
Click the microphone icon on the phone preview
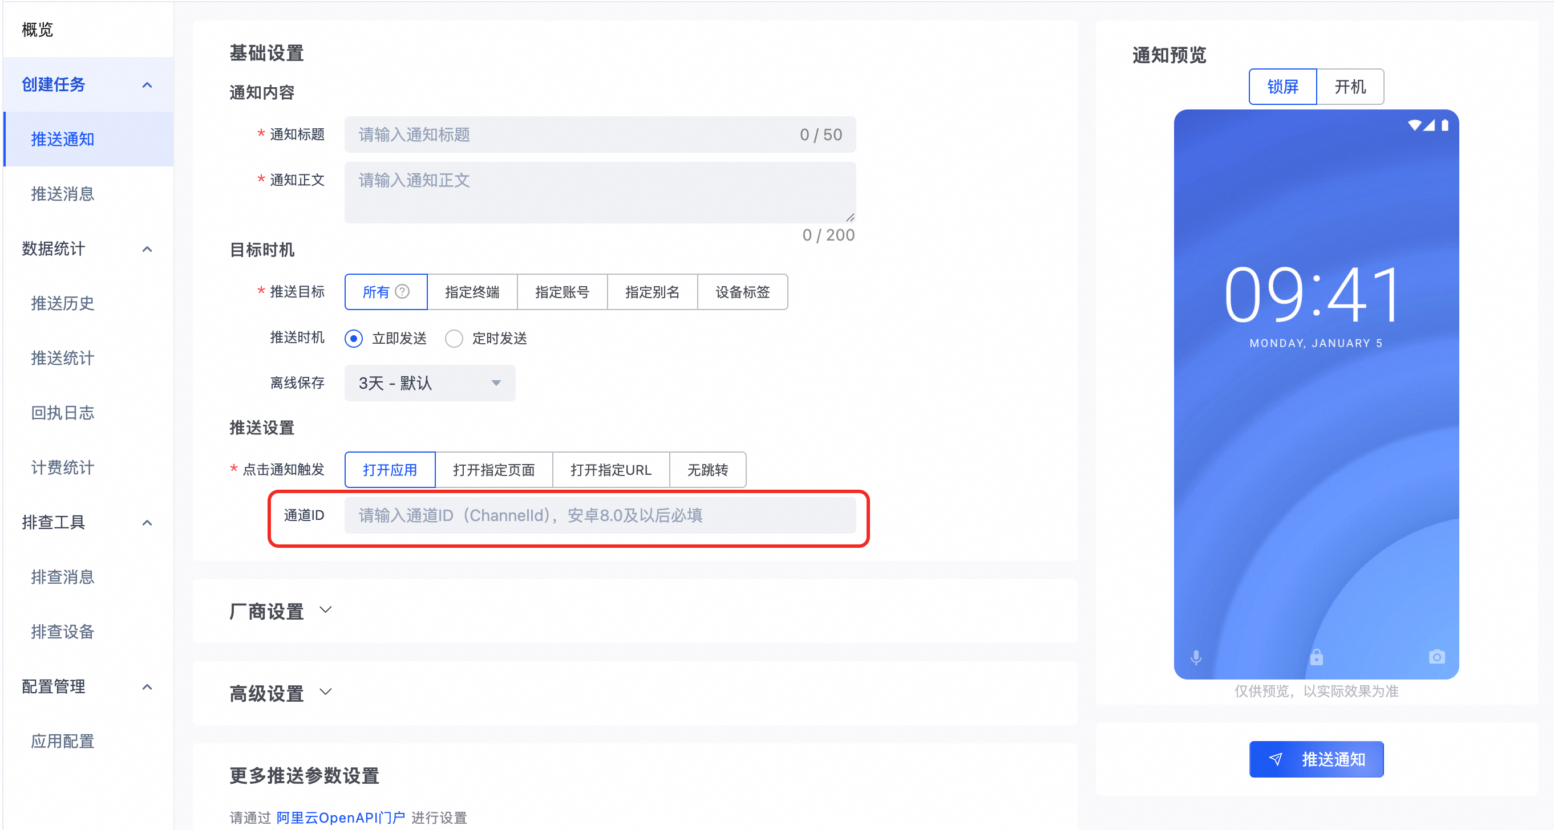[x=1196, y=657]
